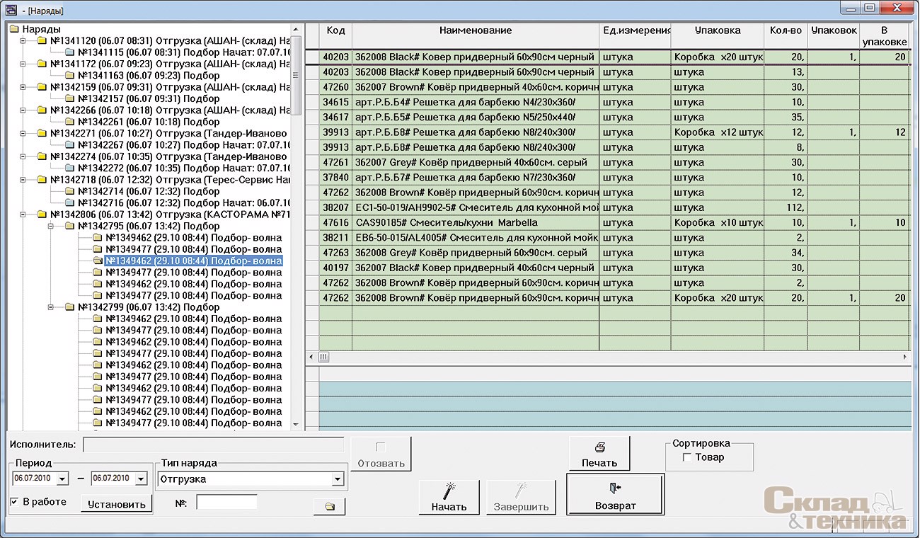This screenshot has width=920, height=538.
Task: Open the period start date dropdown
Action: tap(62, 479)
